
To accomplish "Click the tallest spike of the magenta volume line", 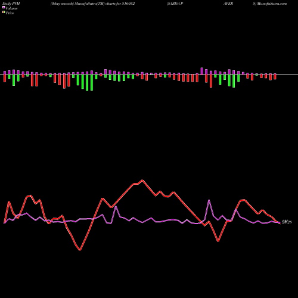I will (x=209, y=200).
